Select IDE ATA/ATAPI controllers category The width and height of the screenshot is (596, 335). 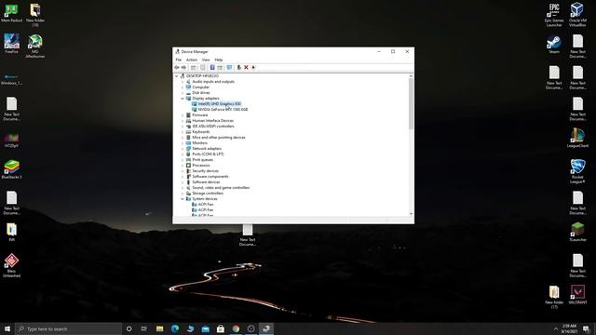[213, 127]
